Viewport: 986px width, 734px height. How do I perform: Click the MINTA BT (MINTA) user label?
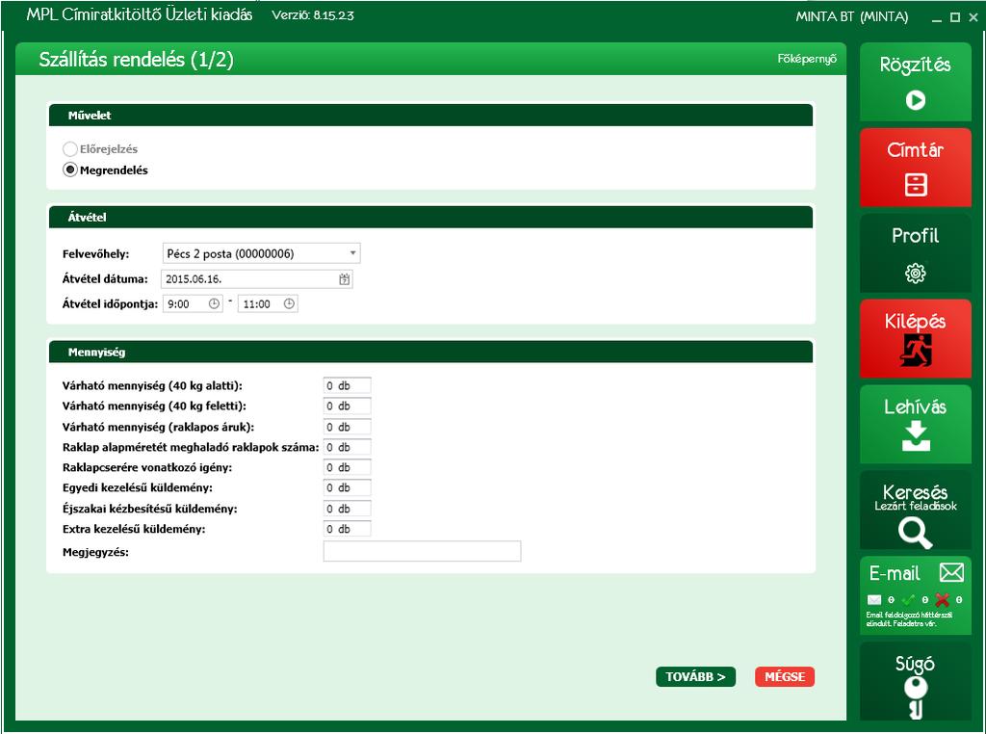pyautogui.click(x=852, y=17)
